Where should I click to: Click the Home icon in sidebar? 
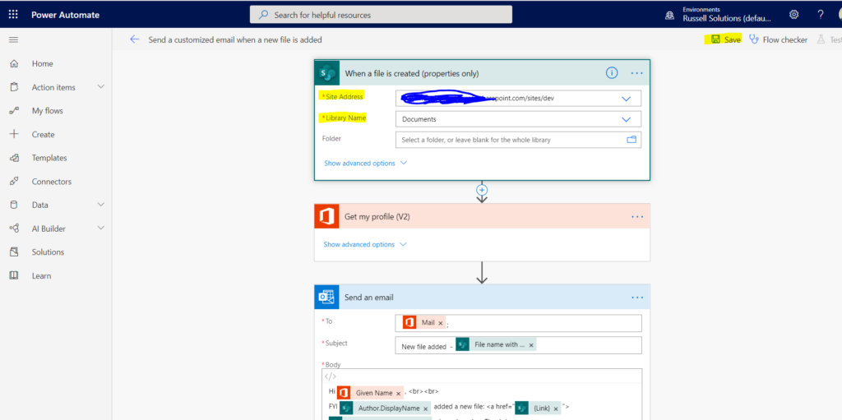(x=15, y=63)
